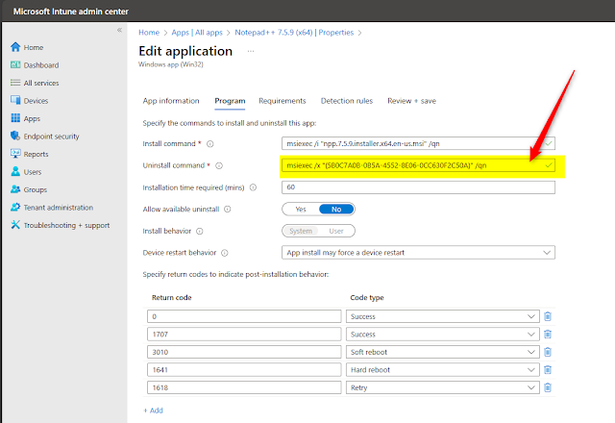Select the Program tab
The height and width of the screenshot is (423, 615).
(x=230, y=101)
